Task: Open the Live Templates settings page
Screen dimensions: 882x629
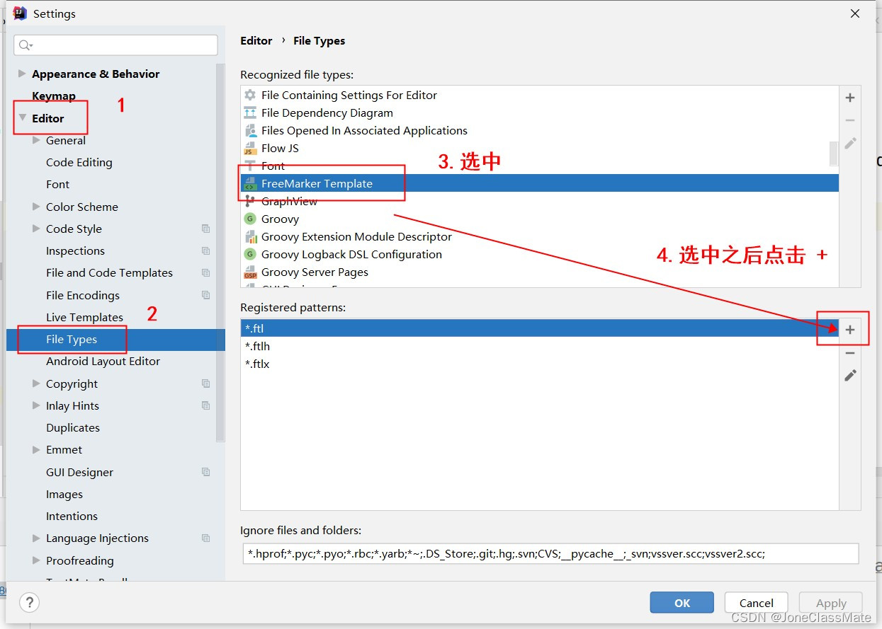Action: point(84,317)
